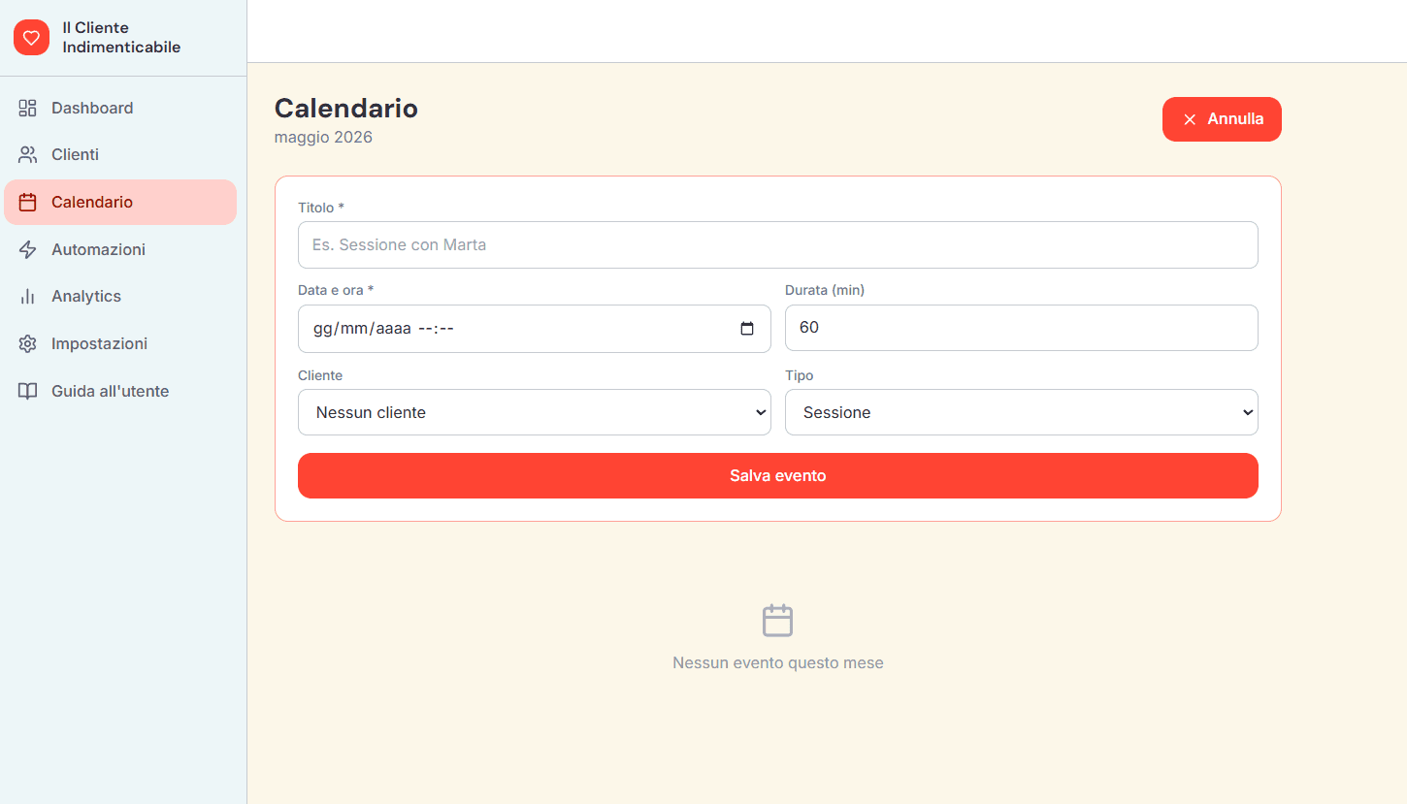Click the X icon in the Annulla button

(1190, 119)
